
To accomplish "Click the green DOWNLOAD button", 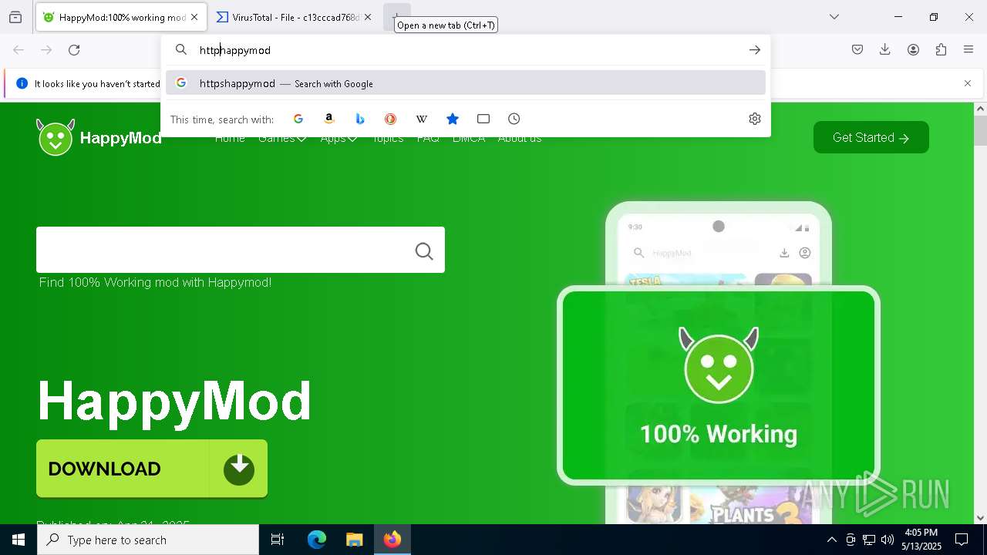I will (x=152, y=469).
